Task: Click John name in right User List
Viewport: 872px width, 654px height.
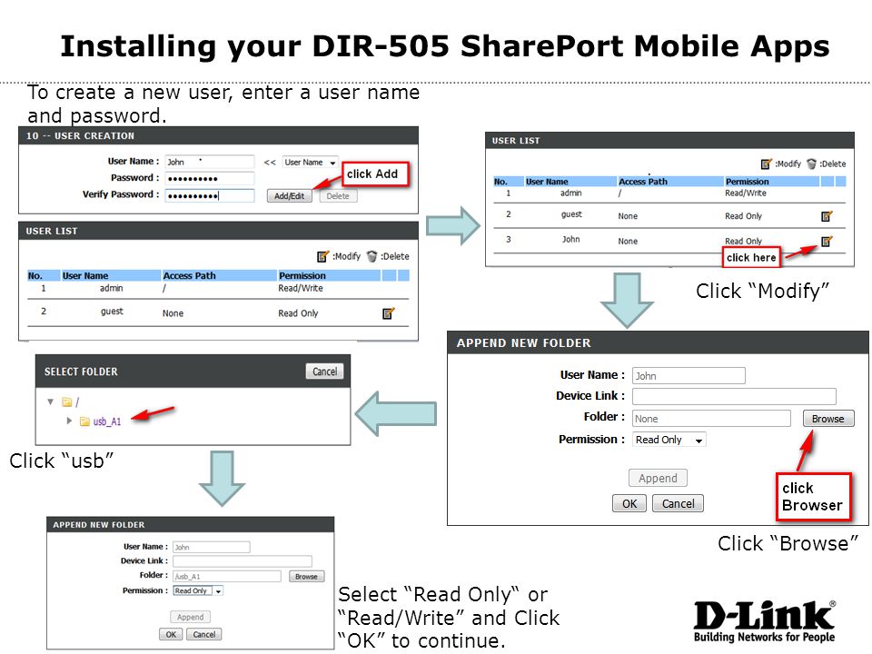Action: pos(570,239)
